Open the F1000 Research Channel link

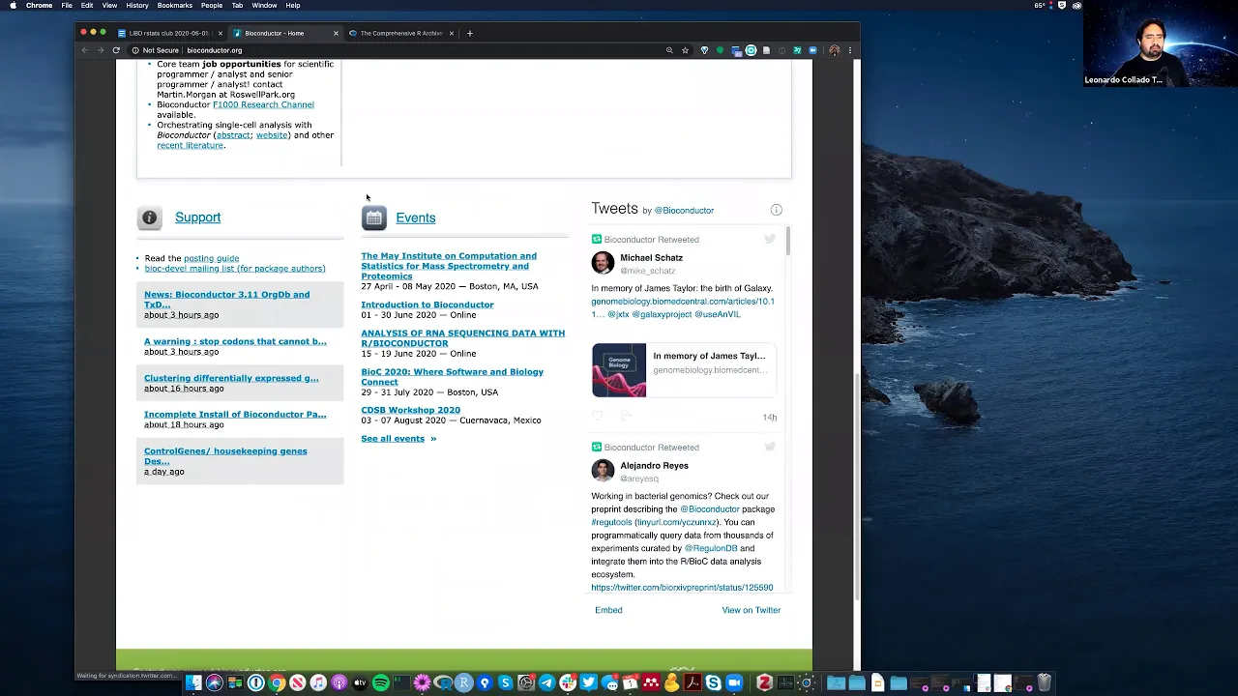pos(263,104)
